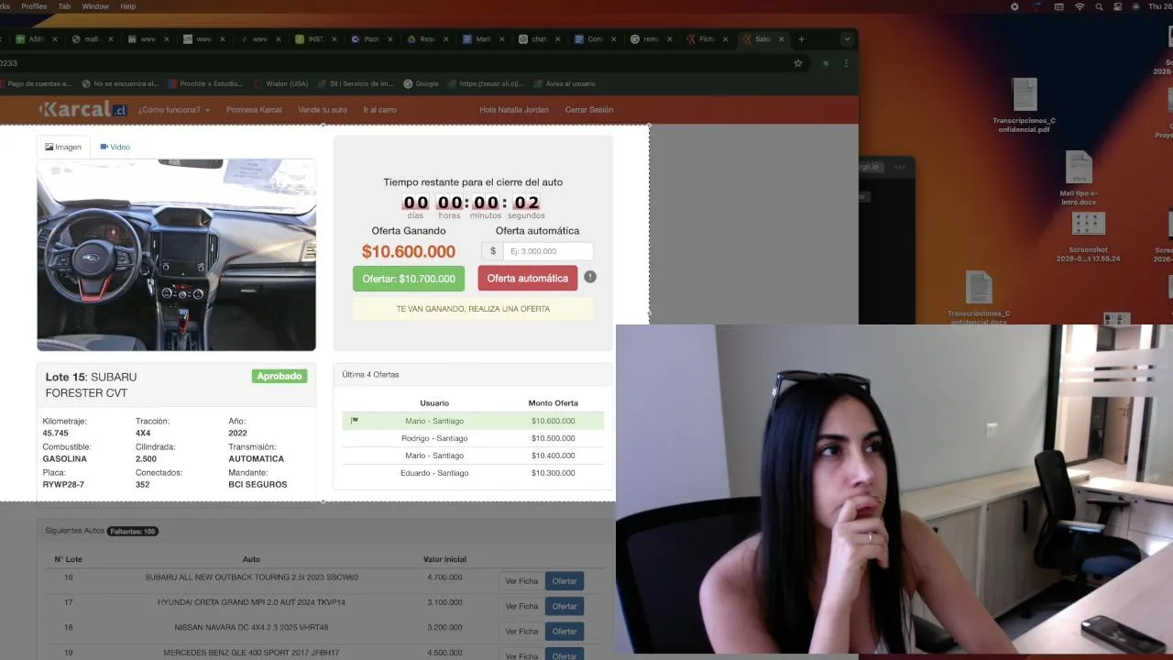Click Ofertar for Hyundai Creta lot 17
This screenshot has height=660, width=1173.
pos(565,606)
